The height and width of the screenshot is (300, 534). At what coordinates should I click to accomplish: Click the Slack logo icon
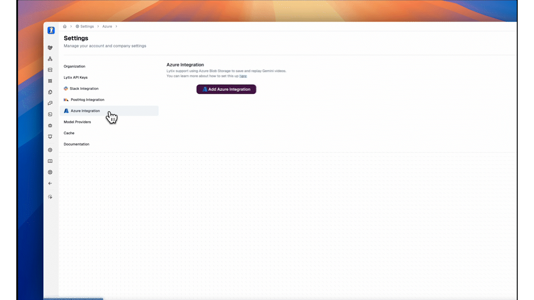pyautogui.click(x=66, y=88)
